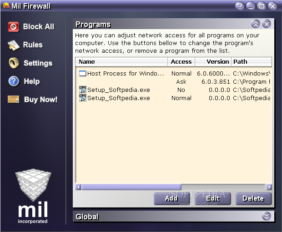Click the Mil Firewall title bar icon
This screenshot has width=282, height=232.
coord(6,6)
